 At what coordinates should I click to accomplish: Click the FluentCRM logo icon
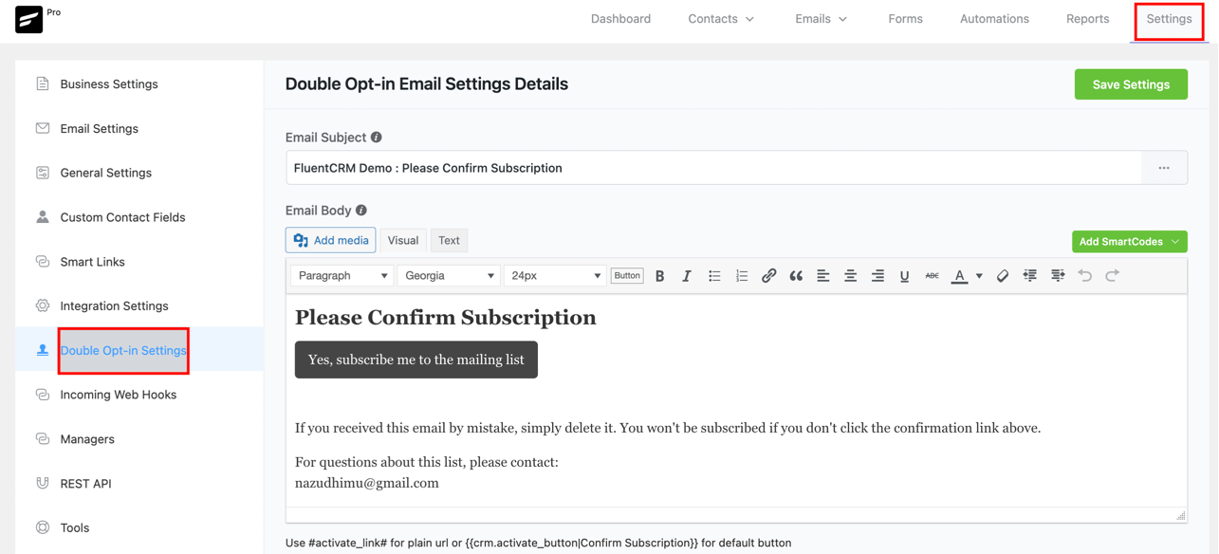point(28,19)
